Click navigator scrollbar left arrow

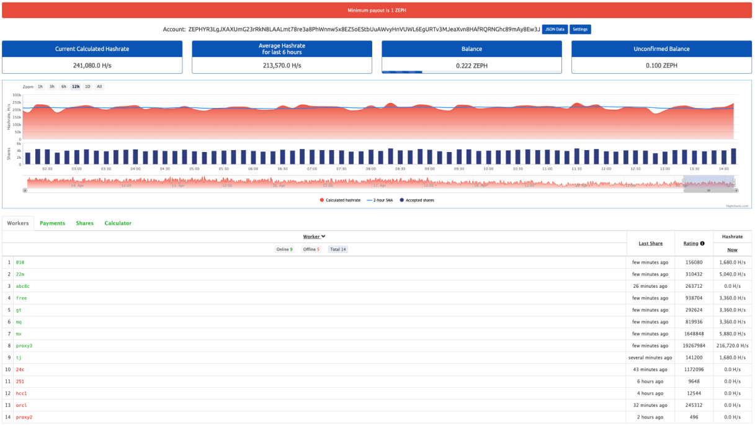click(25, 190)
